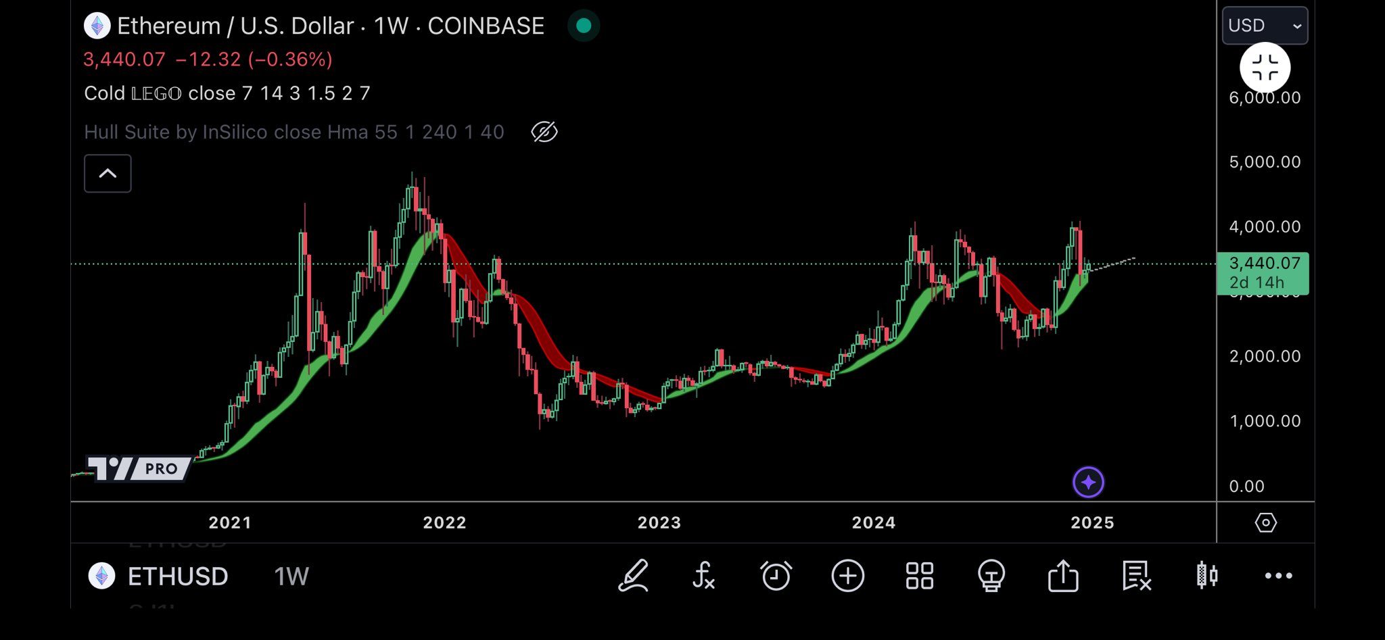This screenshot has height=640, width=1385.
Task: Open the candlestick chart style icon
Action: coord(1207,576)
